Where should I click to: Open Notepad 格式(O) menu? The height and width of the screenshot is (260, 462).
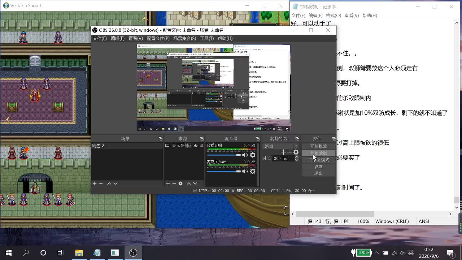pos(334,16)
